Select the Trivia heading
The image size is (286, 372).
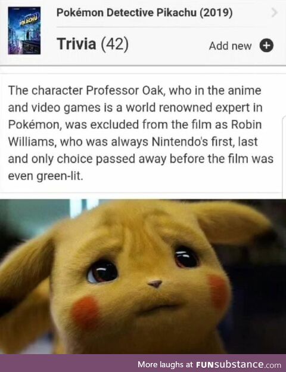[76, 44]
